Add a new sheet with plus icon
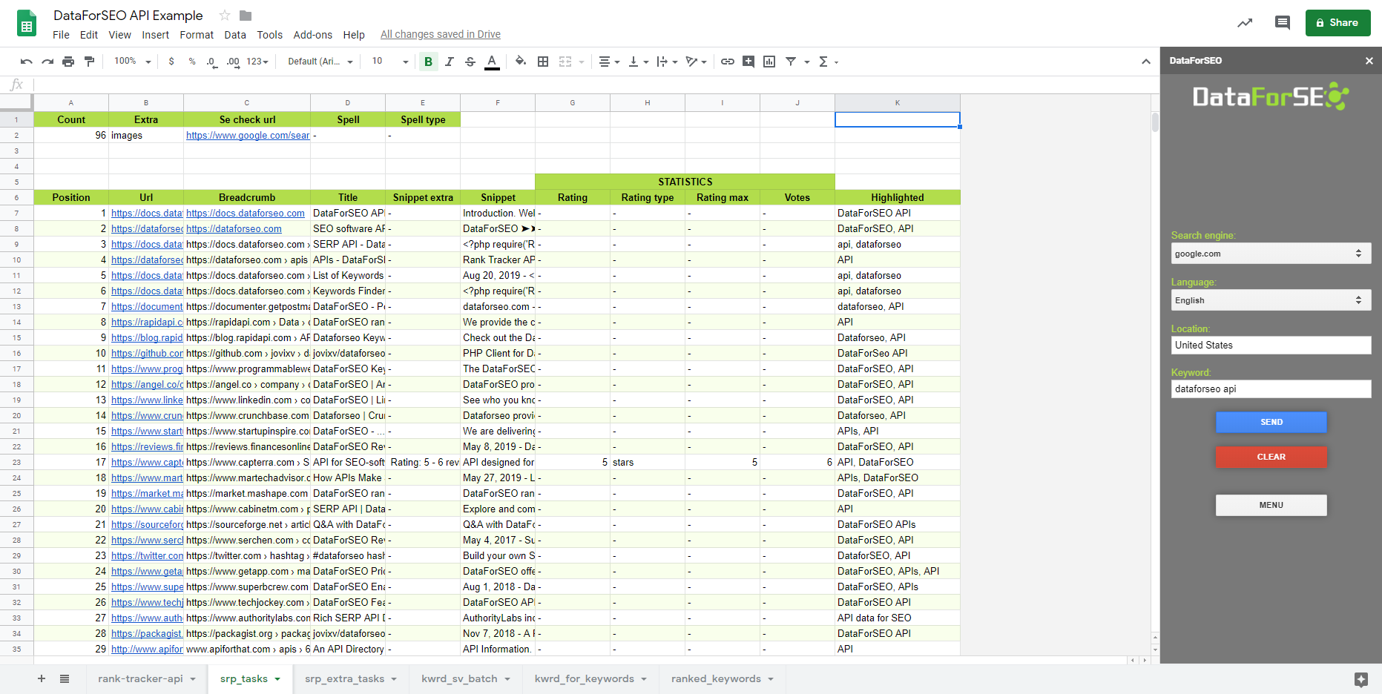The height and width of the screenshot is (694, 1382). point(42,678)
